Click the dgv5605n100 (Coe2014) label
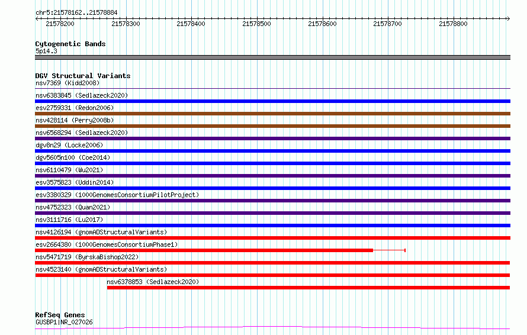 point(73,157)
